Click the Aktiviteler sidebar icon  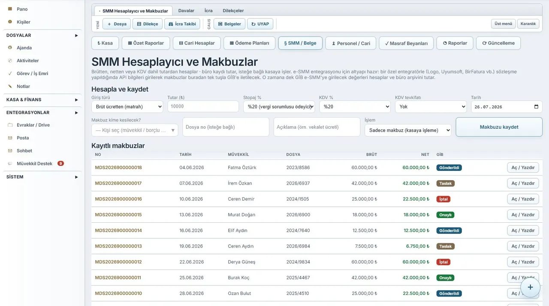[x=10, y=61]
